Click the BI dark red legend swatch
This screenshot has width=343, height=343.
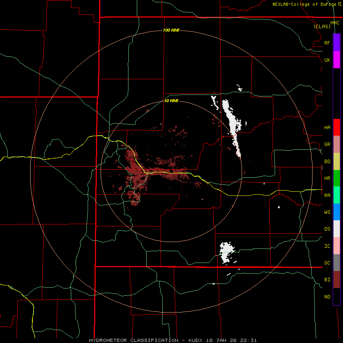337,280
